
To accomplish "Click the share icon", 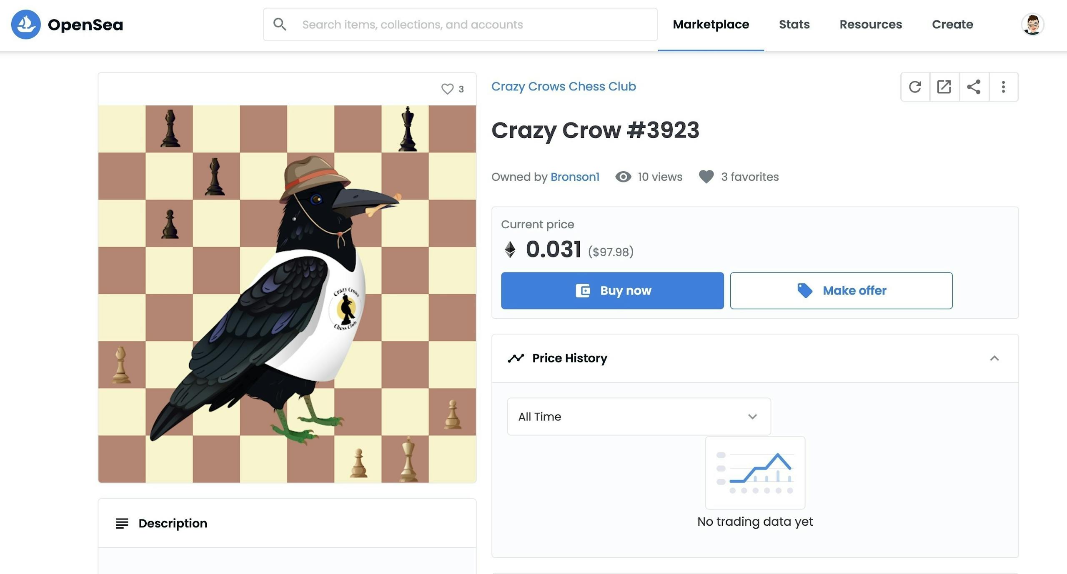I will click(974, 87).
